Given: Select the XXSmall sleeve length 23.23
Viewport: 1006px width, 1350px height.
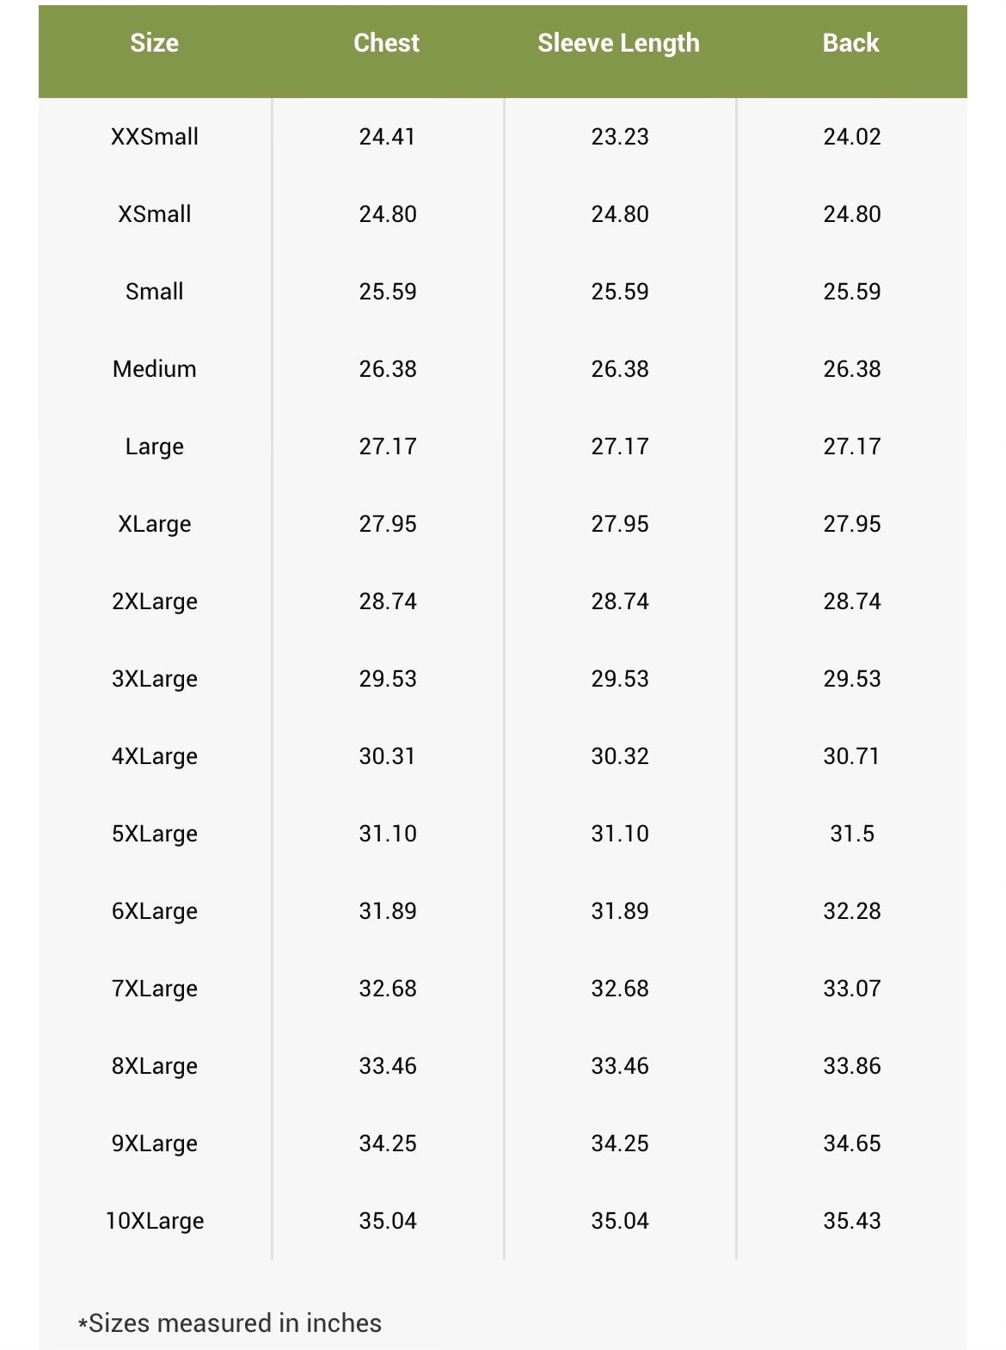Looking at the screenshot, I should click(x=620, y=137).
